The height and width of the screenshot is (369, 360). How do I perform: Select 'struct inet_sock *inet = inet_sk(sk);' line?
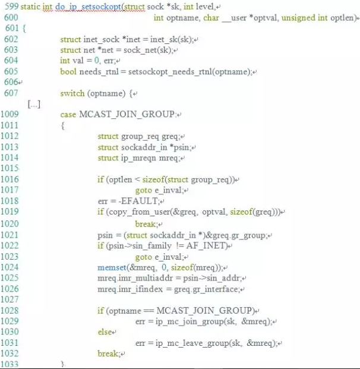128,39
